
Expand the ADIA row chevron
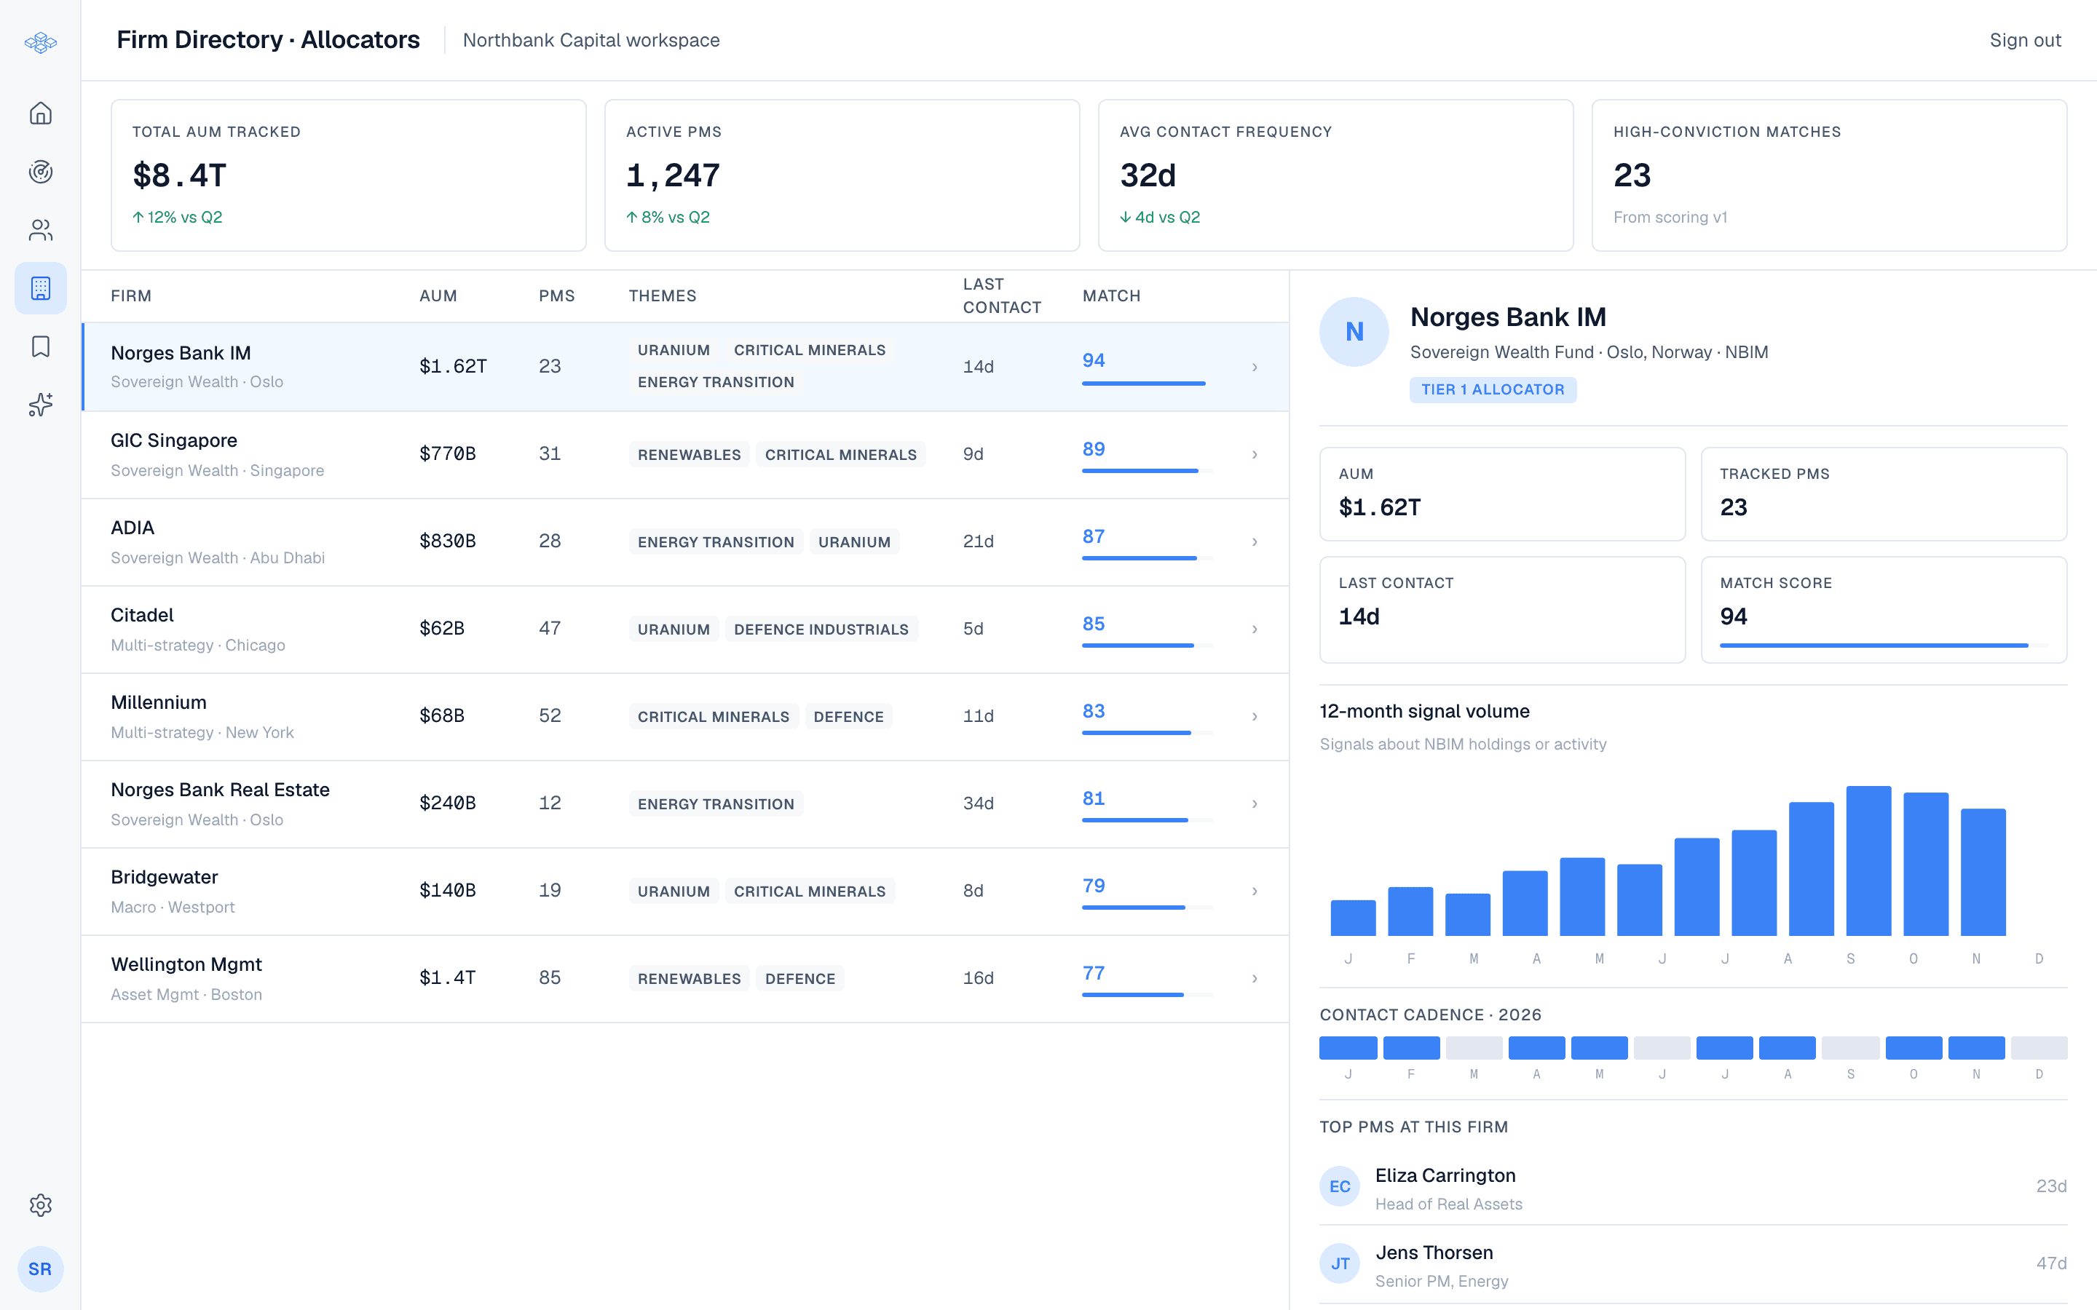[1255, 542]
